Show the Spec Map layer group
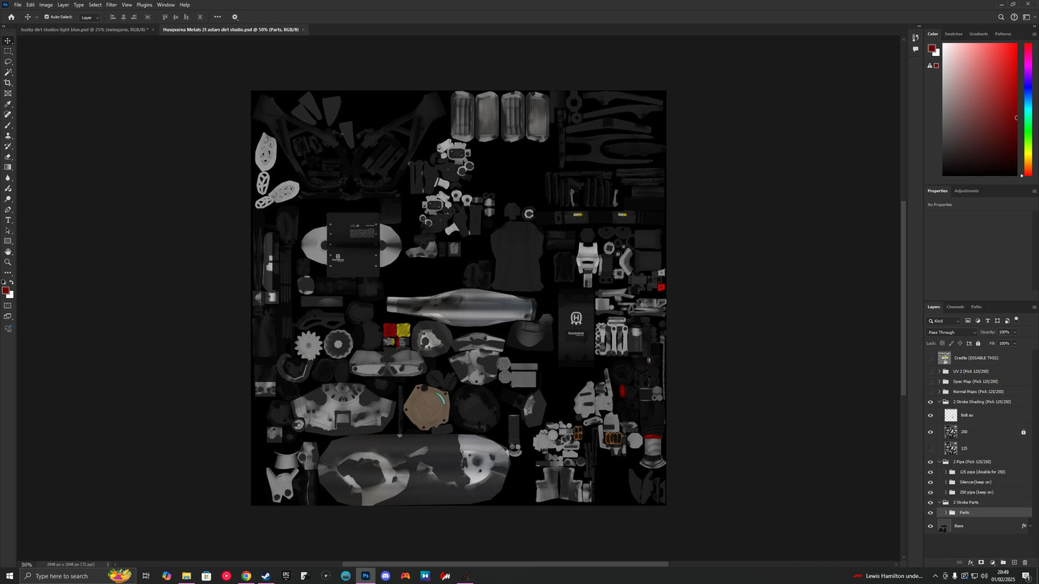 [x=930, y=381]
